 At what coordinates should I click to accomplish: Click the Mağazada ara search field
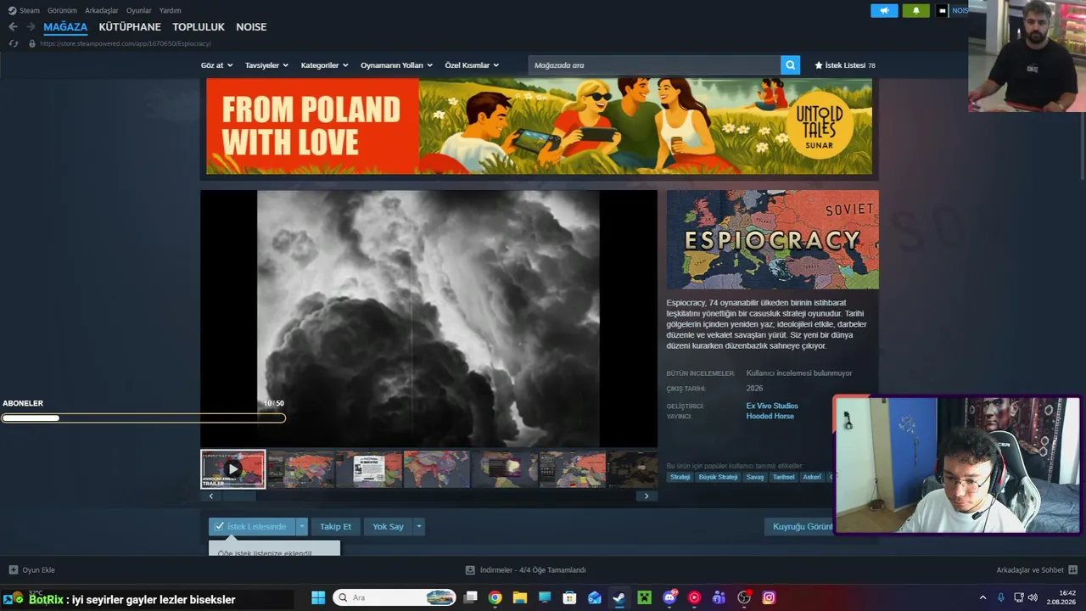click(654, 65)
